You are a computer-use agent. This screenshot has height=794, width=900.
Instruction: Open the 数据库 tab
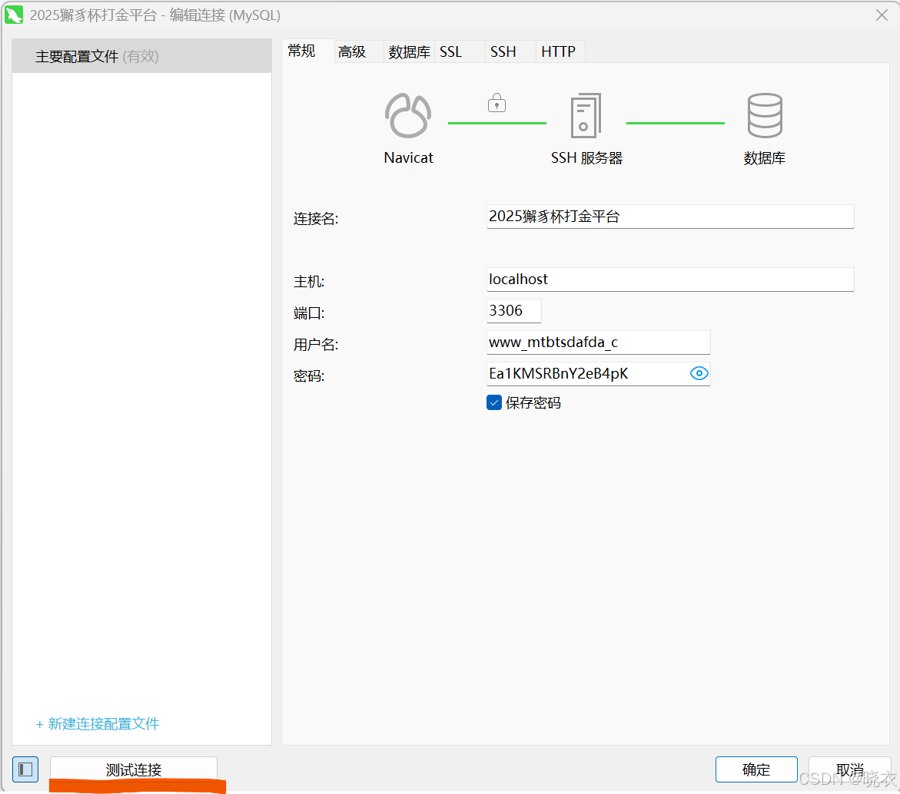[x=409, y=51]
